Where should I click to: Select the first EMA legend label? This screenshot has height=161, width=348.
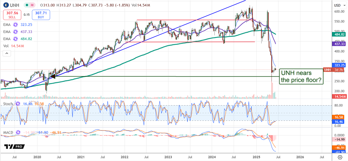7,25
